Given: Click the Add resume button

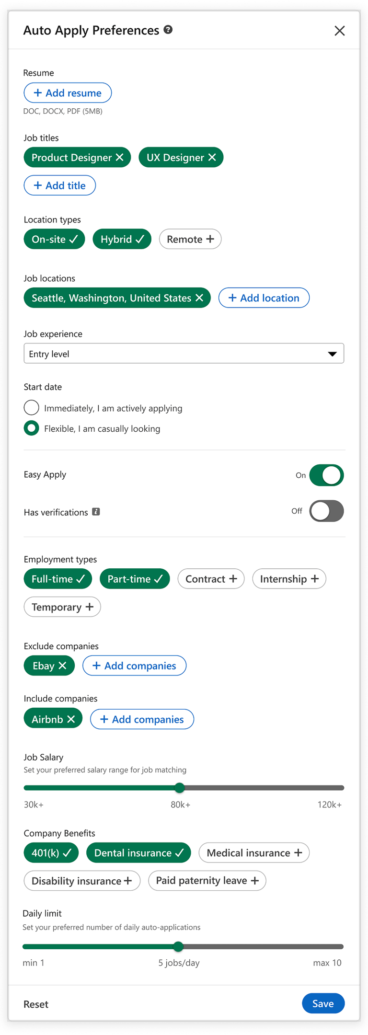Looking at the screenshot, I should point(68,93).
